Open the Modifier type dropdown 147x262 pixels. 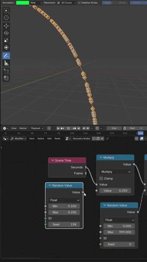point(18,139)
